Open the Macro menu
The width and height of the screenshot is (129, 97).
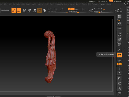(x=28, y=4)
